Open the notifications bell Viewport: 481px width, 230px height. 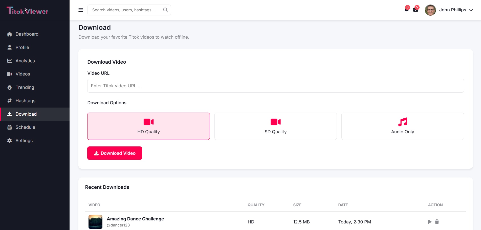pyautogui.click(x=406, y=10)
